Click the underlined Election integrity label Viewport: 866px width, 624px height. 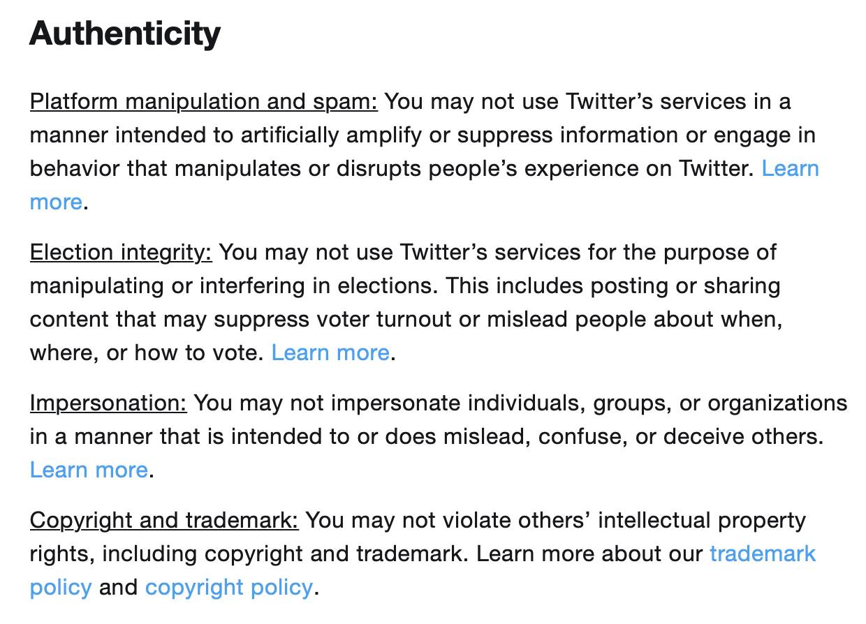click(120, 253)
